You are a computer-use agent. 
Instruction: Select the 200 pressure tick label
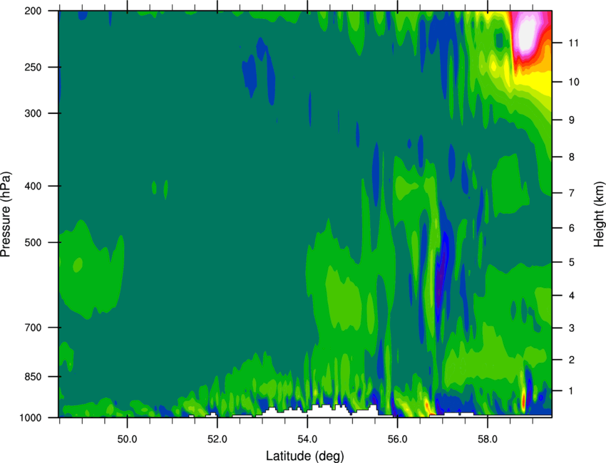point(34,11)
